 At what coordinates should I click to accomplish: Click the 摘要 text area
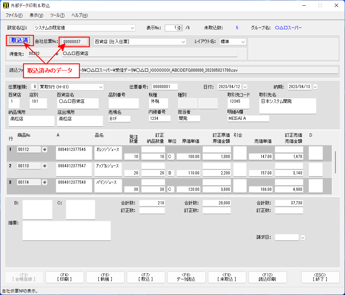pyautogui.click(x=67, y=231)
